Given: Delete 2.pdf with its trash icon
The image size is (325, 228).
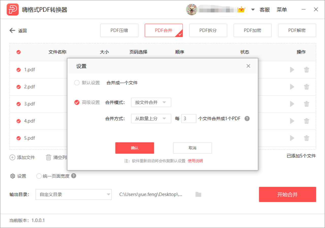Looking at the screenshot, I should click(307, 87).
